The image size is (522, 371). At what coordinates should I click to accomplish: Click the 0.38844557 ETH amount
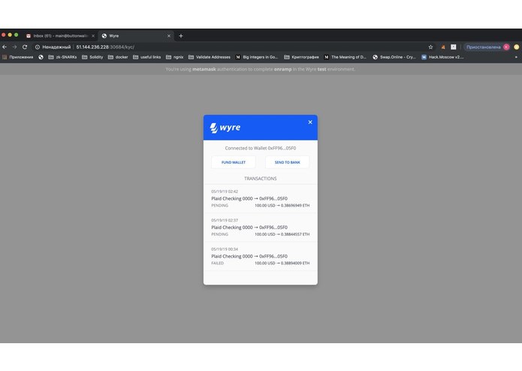click(295, 234)
